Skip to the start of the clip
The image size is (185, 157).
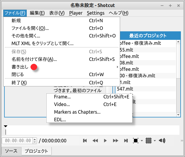click(x=85, y=141)
